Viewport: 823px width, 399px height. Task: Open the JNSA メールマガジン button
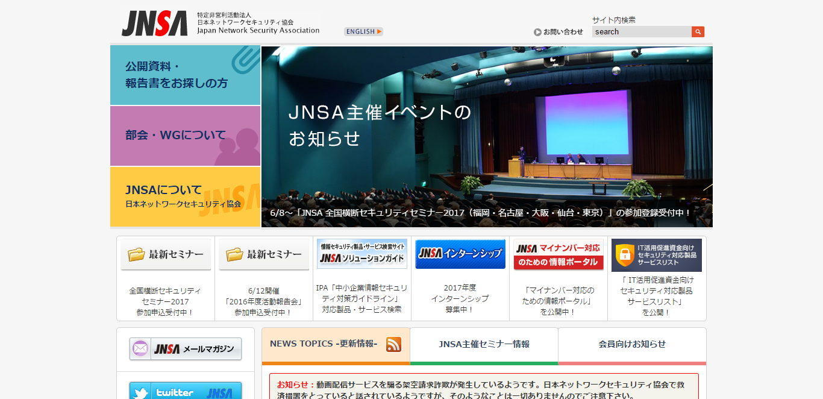click(186, 349)
